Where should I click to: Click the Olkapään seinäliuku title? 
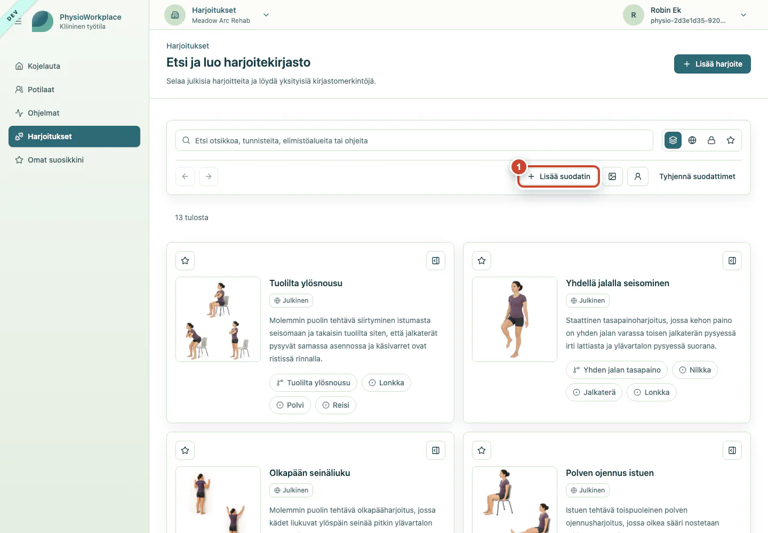click(x=310, y=473)
